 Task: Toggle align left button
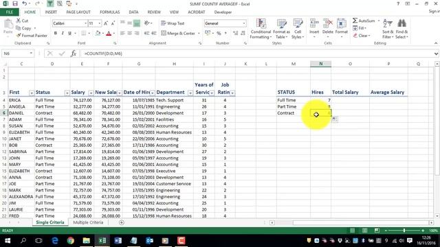[122, 34]
